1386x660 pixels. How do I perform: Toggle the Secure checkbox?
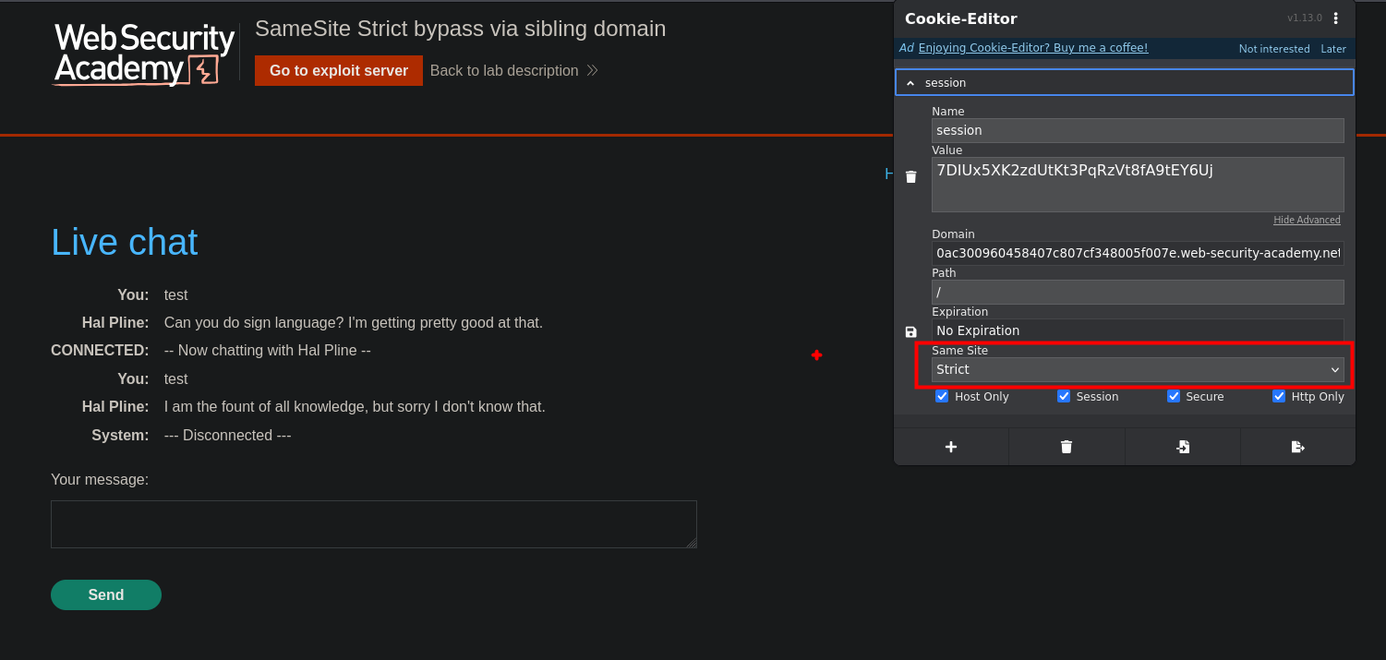pos(1174,396)
